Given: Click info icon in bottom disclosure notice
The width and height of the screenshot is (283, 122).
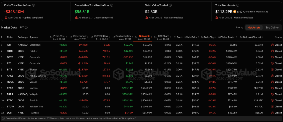Looking at the screenshot, I should click(3, 118).
